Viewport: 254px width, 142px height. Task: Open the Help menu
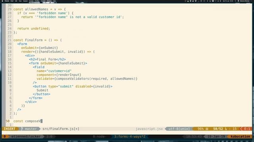54,1
